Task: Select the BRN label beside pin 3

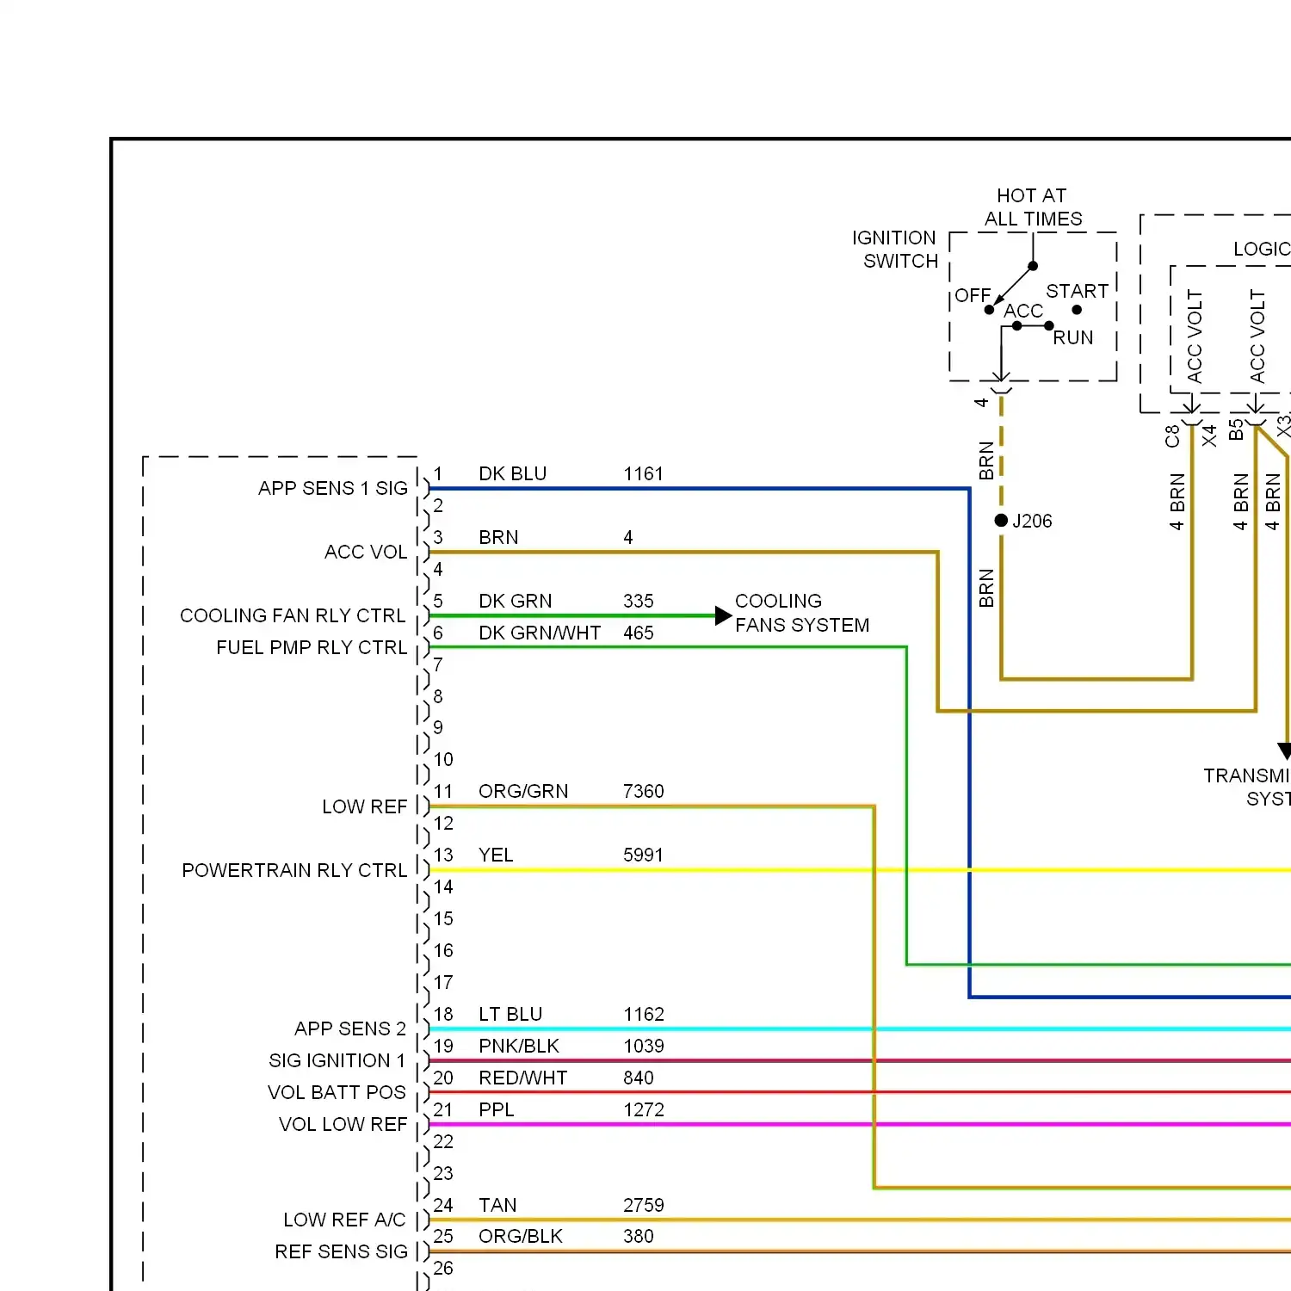Action: [x=498, y=537]
